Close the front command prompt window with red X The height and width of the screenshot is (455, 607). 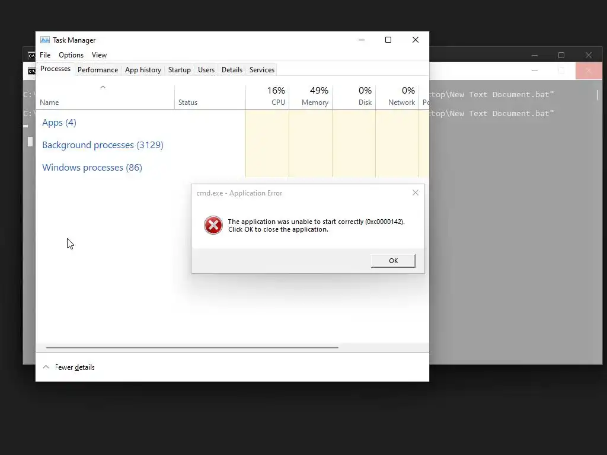589,71
